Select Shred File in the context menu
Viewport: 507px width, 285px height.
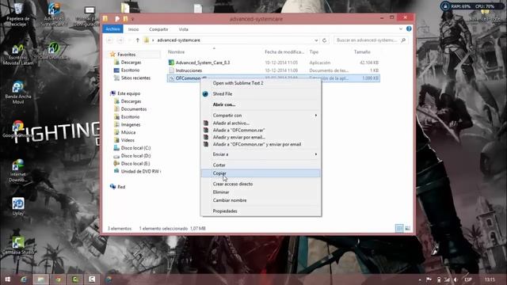click(x=261, y=93)
